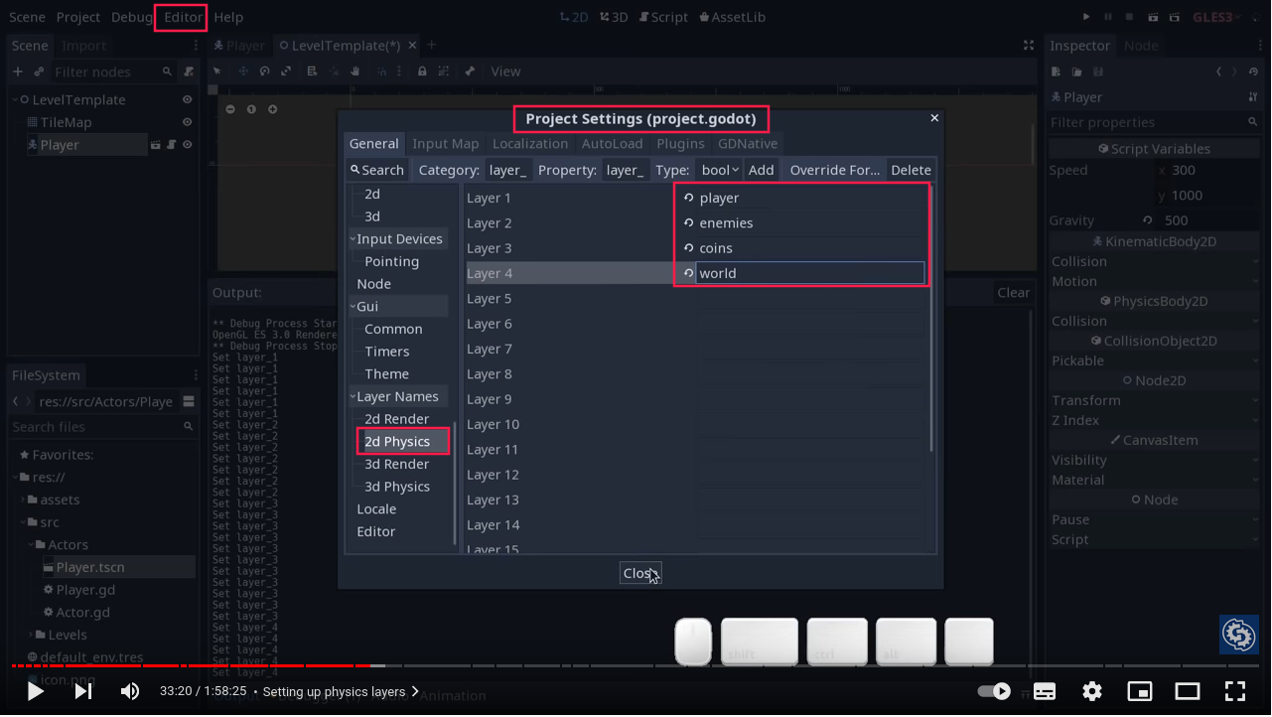
Task: Toggle YouTube subtitles button
Action: 1045,691
